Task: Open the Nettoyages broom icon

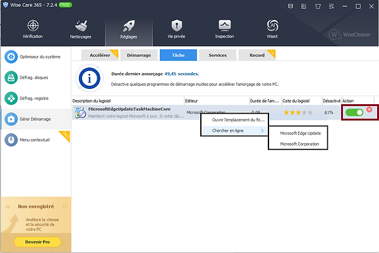Action: tap(81, 26)
